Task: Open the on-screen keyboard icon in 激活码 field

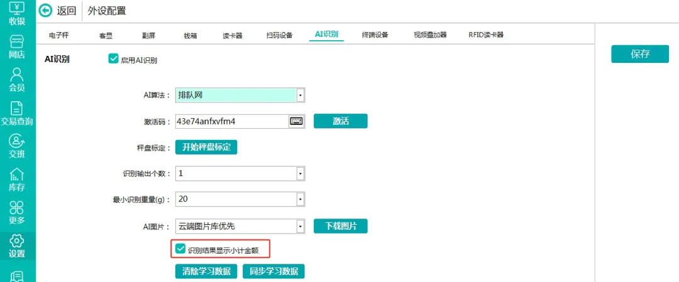Action: point(296,122)
